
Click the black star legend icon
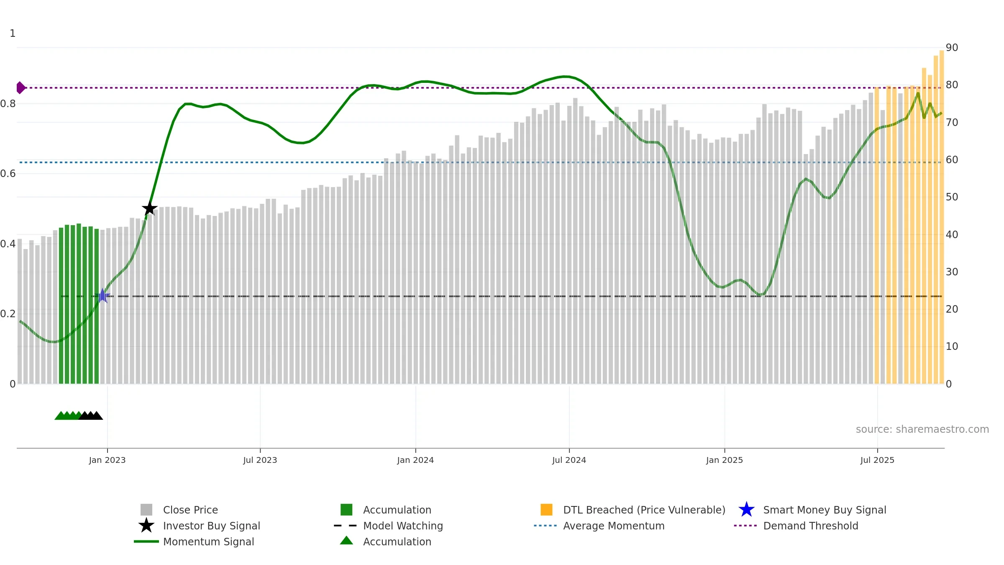click(x=146, y=526)
